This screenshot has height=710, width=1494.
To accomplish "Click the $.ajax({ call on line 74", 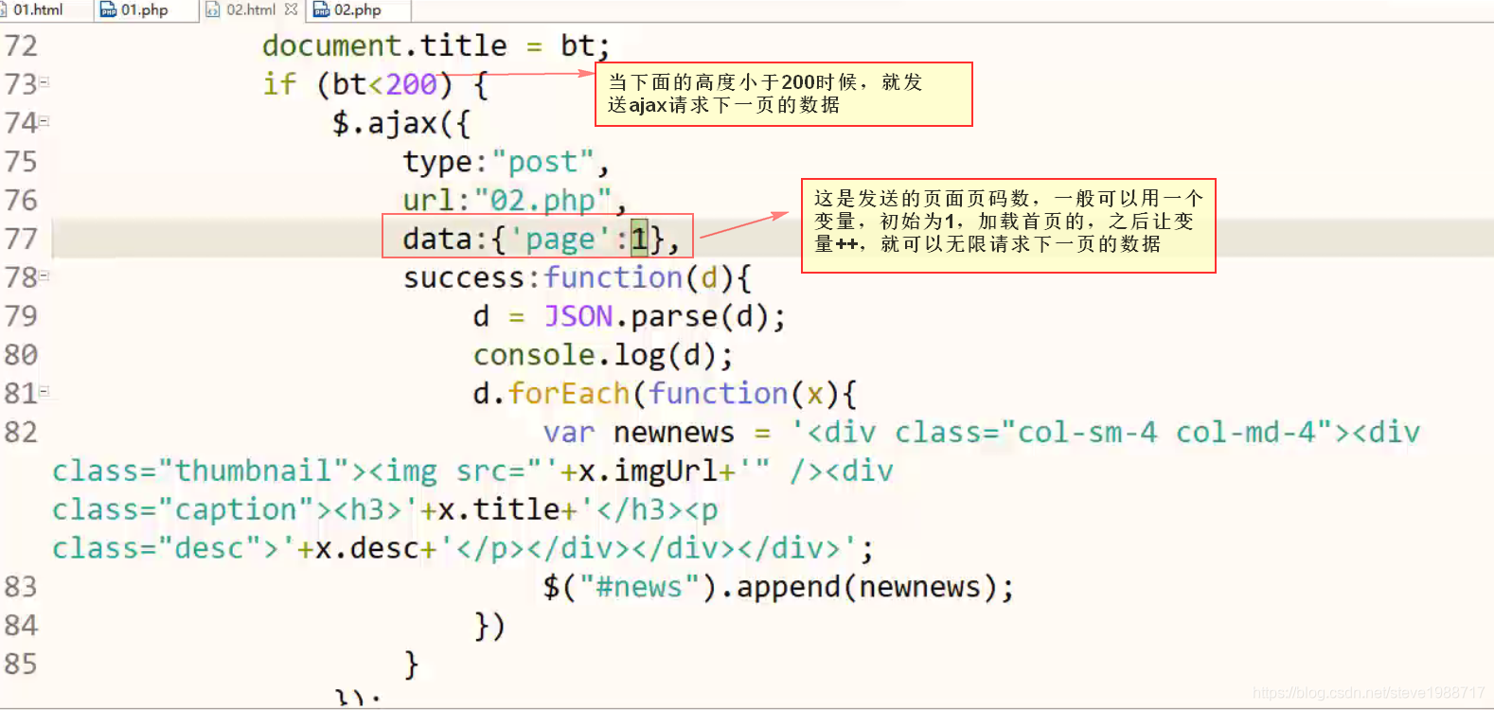I will [401, 124].
